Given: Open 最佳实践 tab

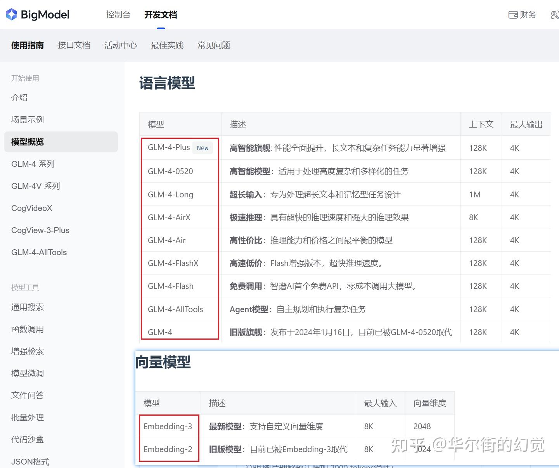Looking at the screenshot, I should pyautogui.click(x=167, y=45).
